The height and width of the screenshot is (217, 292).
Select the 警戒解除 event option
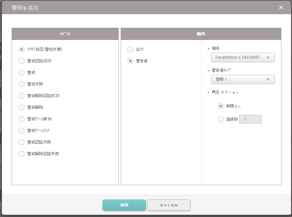pyautogui.click(x=22, y=107)
